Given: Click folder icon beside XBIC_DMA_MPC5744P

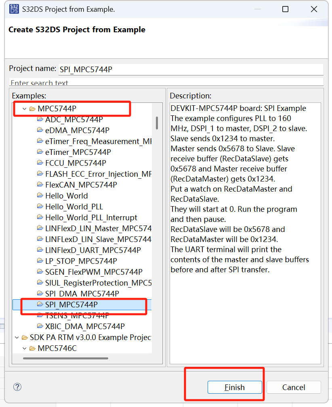Looking at the screenshot, I should click(40, 326).
